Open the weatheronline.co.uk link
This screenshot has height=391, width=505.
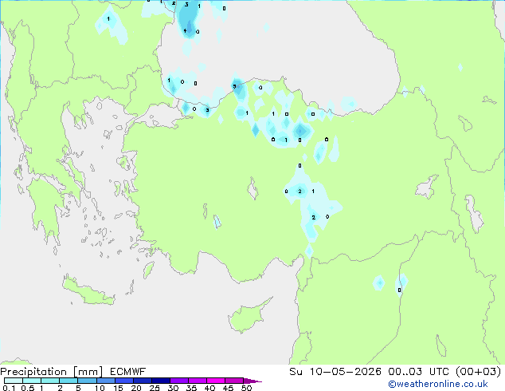coord(438,384)
